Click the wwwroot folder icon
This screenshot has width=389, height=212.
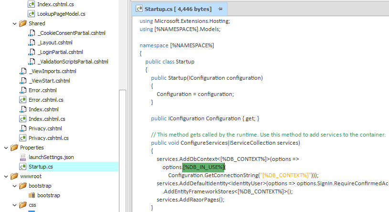[14, 176]
